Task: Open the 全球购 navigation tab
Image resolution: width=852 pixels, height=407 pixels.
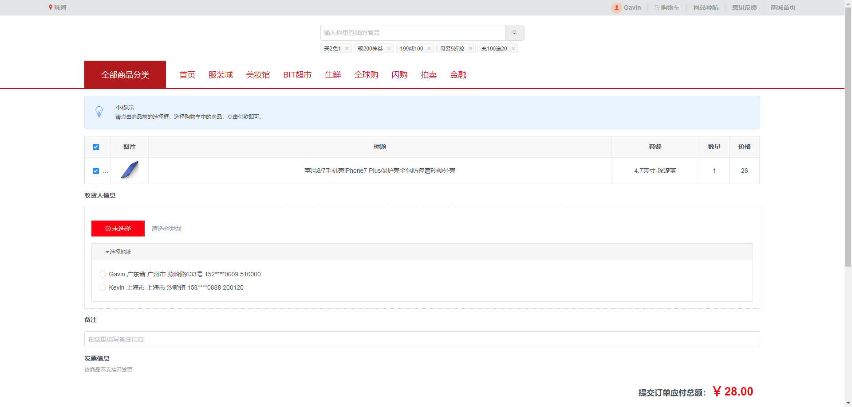Action: tap(366, 75)
